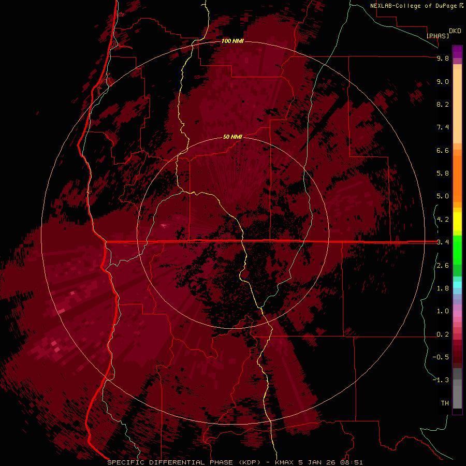Screen dimensions: 466x466
Task: Click the NEXLAB-College of DuPage credit text
Action: click(413, 6)
